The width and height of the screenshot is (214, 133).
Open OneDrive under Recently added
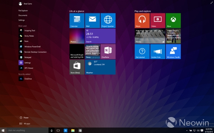25,79
